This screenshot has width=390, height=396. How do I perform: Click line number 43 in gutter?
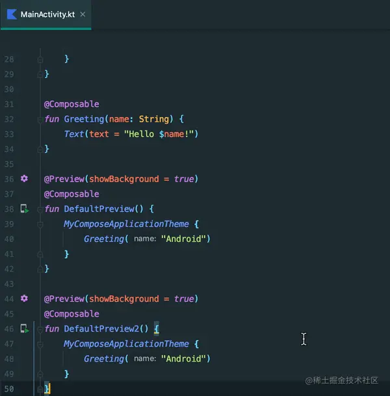click(x=9, y=284)
